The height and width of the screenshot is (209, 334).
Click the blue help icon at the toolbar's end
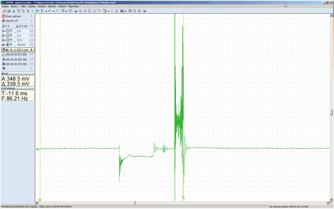[145, 11]
